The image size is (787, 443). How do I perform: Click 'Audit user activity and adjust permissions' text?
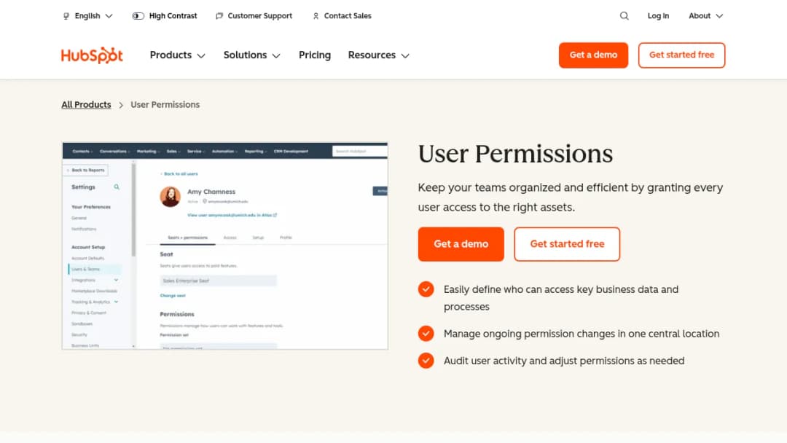[x=564, y=361]
